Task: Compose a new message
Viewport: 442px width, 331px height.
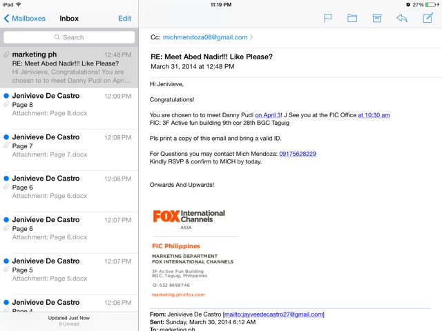Action: coord(427,18)
